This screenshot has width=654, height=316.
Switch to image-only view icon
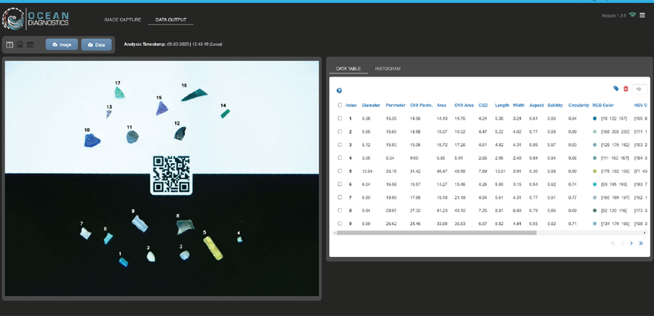point(20,44)
